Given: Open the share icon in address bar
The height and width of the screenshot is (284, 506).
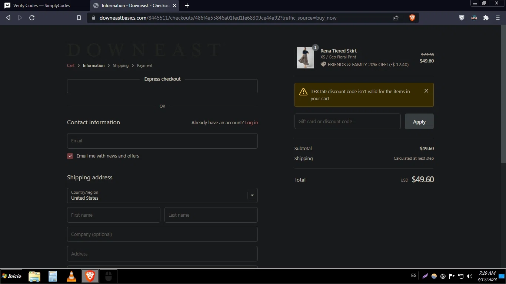Looking at the screenshot, I should (x=396, y=18).
